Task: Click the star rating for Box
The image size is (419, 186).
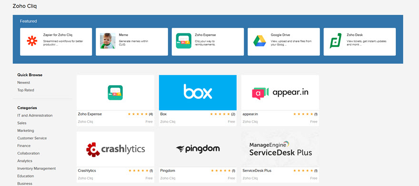Action: click(220, 114)
